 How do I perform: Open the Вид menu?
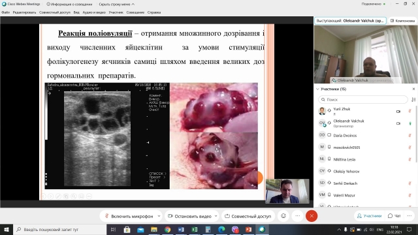pos(76,12)
